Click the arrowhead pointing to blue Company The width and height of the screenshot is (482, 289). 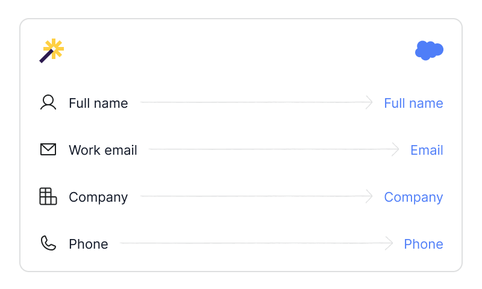coord(369,196)
